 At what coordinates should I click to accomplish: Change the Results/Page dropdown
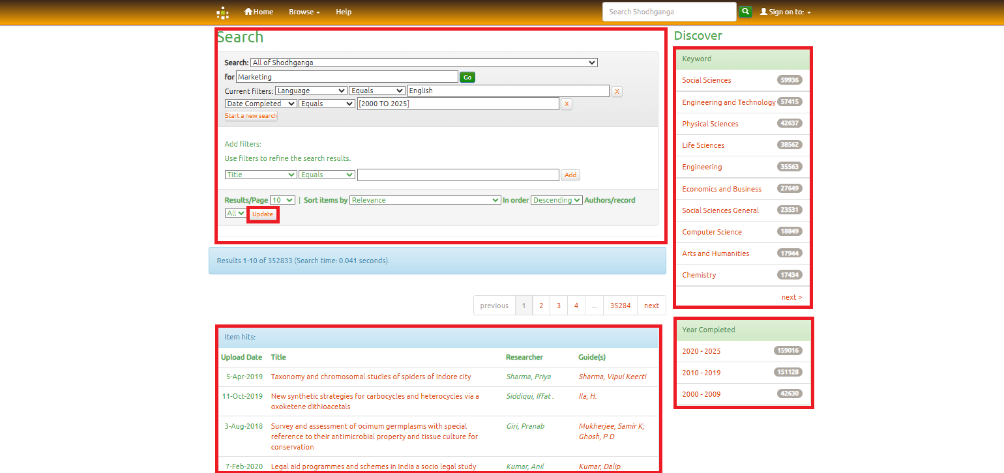[282, 200]
